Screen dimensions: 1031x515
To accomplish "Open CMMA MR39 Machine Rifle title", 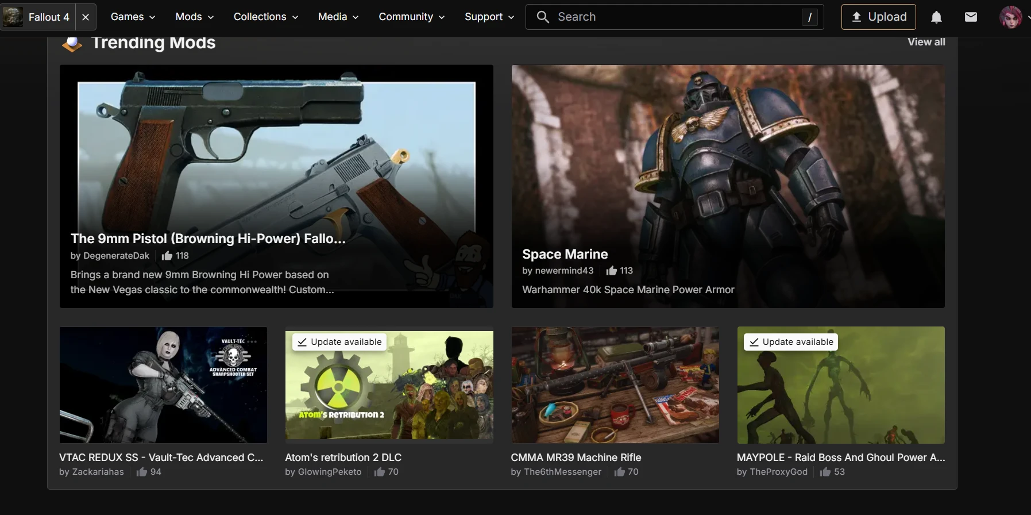I will (576, 458).
